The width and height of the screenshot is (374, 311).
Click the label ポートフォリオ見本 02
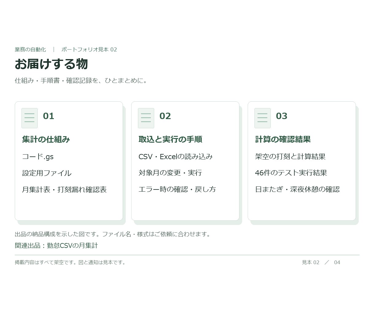click(89, 50)
